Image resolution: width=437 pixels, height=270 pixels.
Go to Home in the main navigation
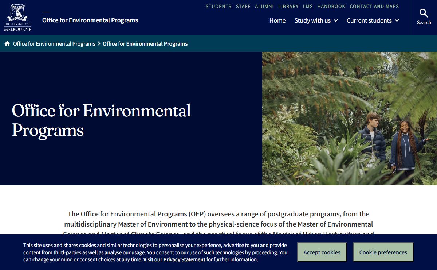(x=277, y=20)
